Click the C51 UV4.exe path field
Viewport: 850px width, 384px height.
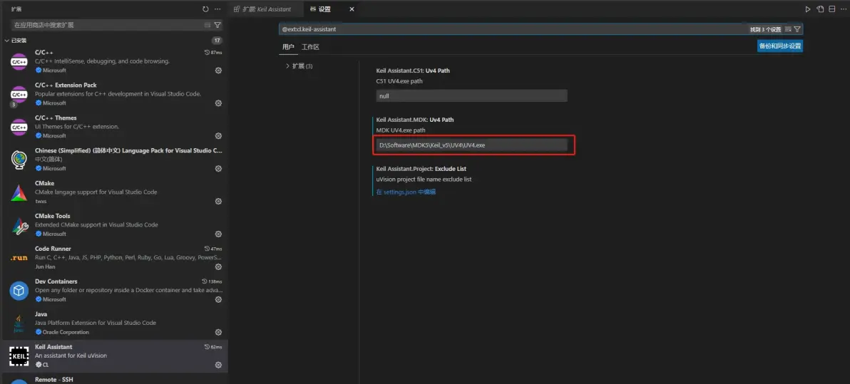click(x=471, y=95)
